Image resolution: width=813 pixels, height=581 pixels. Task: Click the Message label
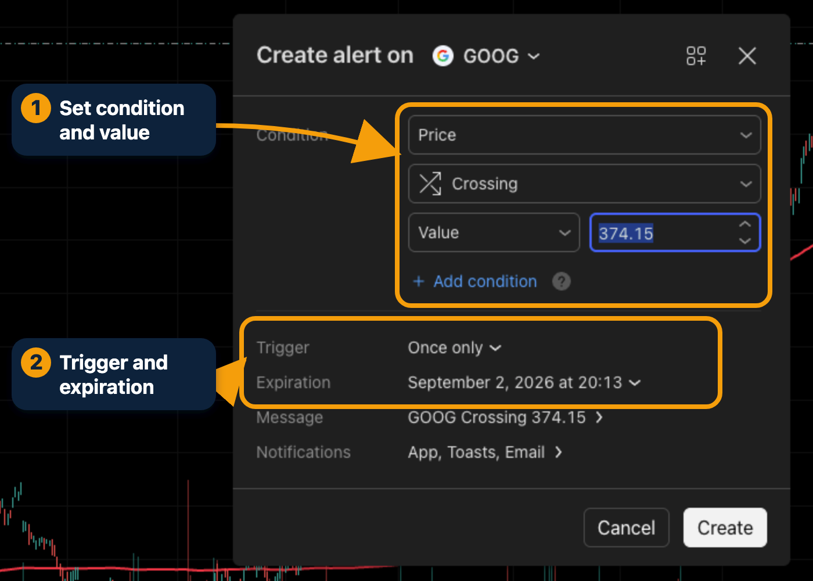click(290, 417)
